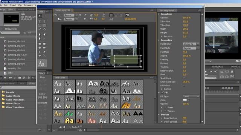The width and height of the screenshot is (241, 135).
Task: Toggle Show Background Video button
Action: click(127, 15)
